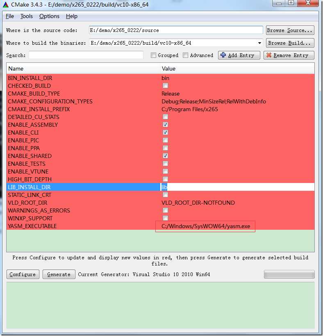
Task: Select WINXP_SUPPORT entry name
Action: pos(30,218)
